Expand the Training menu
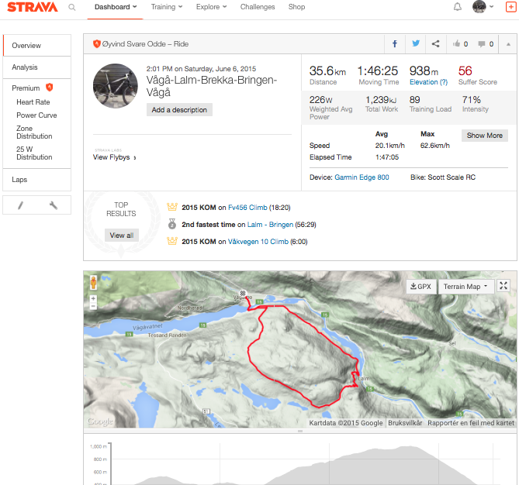The width and height of the screenshot is (519, 485). pos(167,7)
